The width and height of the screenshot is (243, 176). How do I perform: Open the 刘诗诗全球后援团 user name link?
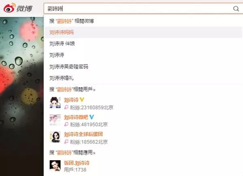tap(83, 134)
